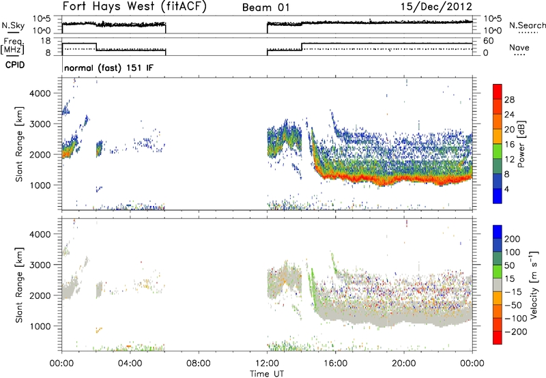
Task: Click the '16:00' time axis label
Action: (335, 364)
